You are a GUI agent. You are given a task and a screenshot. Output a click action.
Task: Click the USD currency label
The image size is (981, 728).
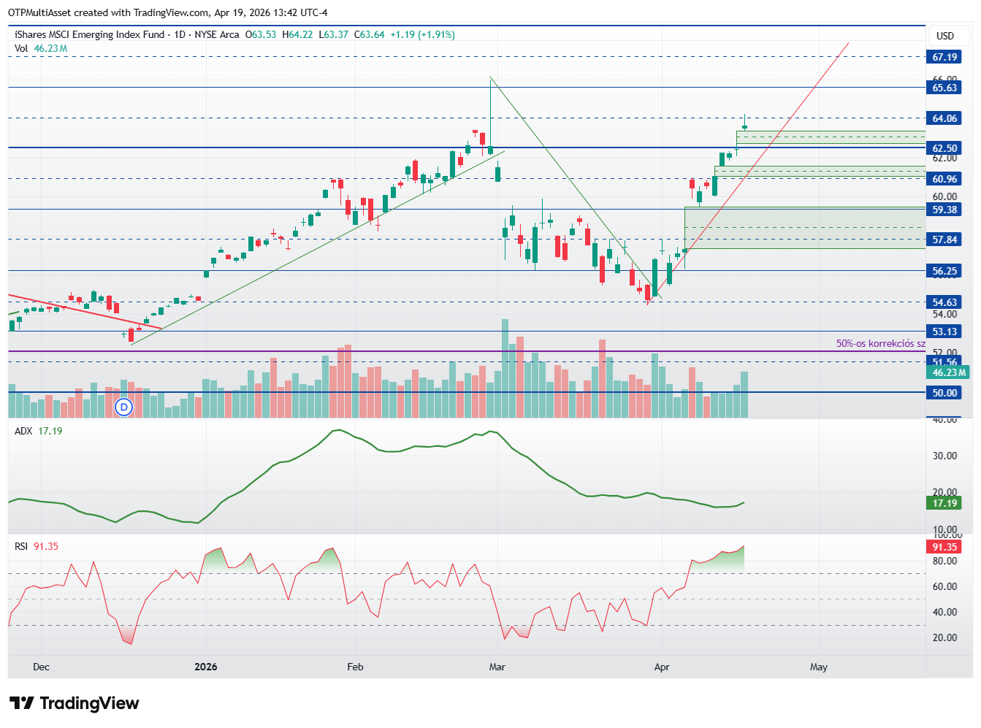(x=945, y=36)
